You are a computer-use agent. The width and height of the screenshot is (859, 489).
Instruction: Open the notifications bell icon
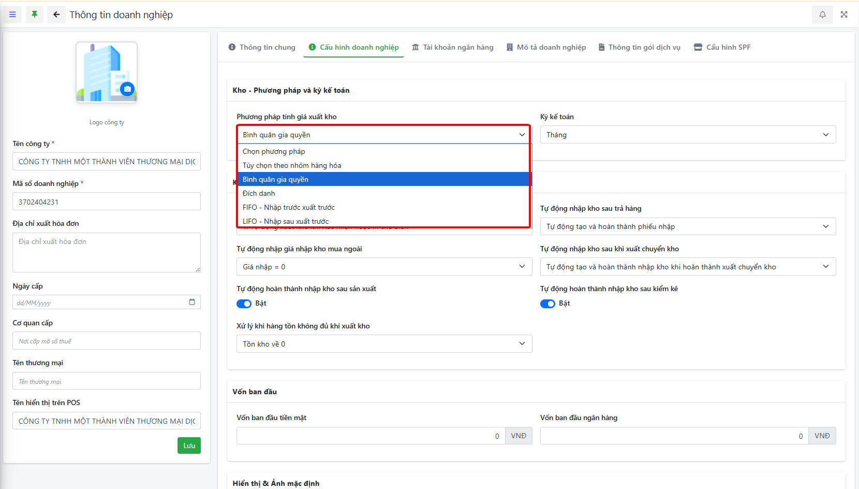(x=822, y=15)
